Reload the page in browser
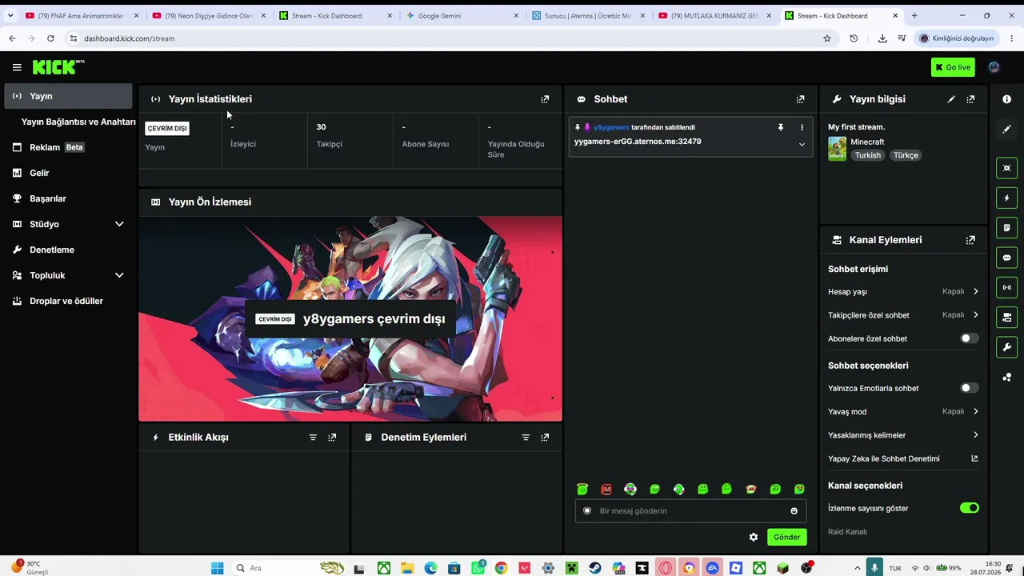Viewport: 1024px width, 576px height. click(x=50, y=38)
